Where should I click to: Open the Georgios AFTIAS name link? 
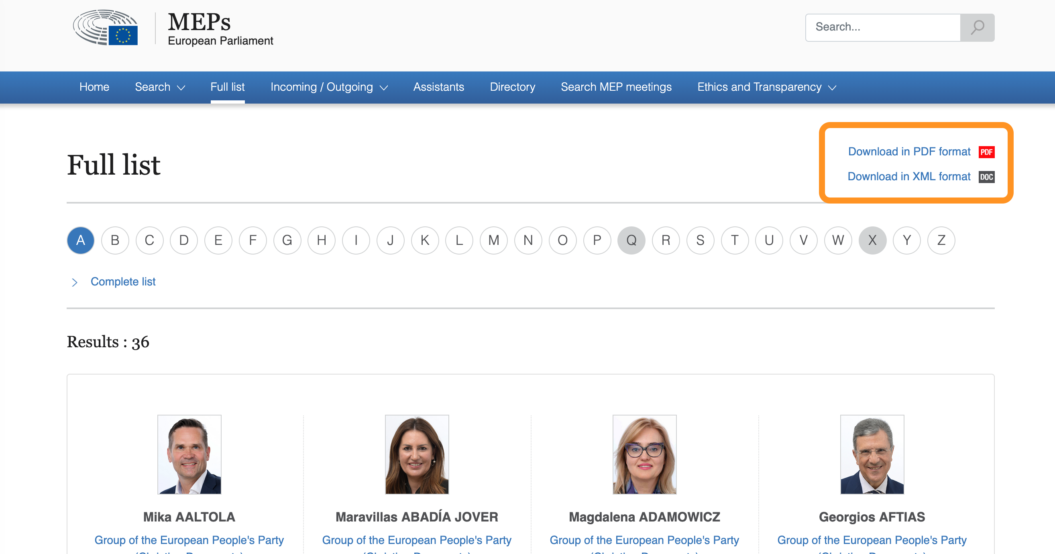click(872, 517)
